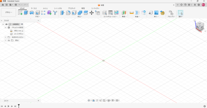This screenshot has width=207, height=108.
Task: Select the Fillet tool icon
Action: coord(68,13)
